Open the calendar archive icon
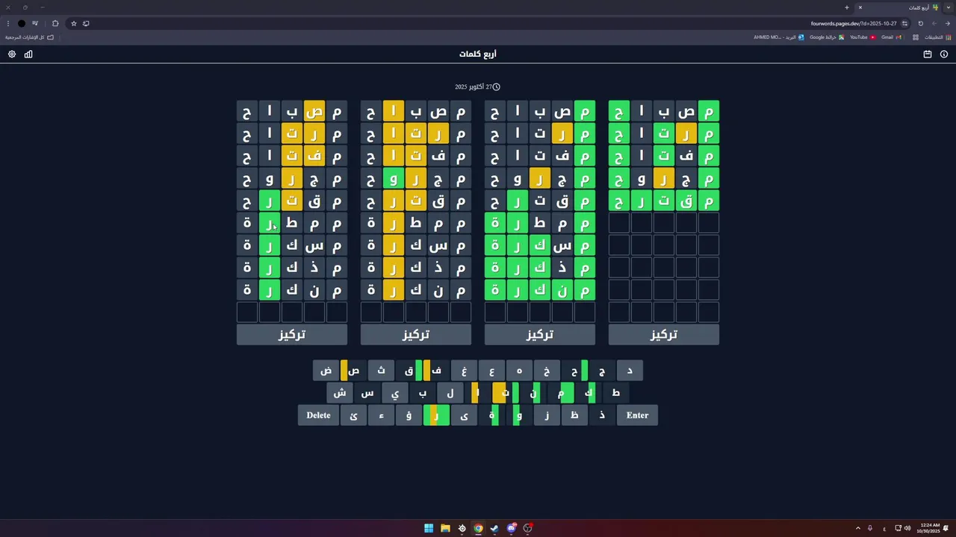Viewport: 956px width, 537px height. coord(928,54)
